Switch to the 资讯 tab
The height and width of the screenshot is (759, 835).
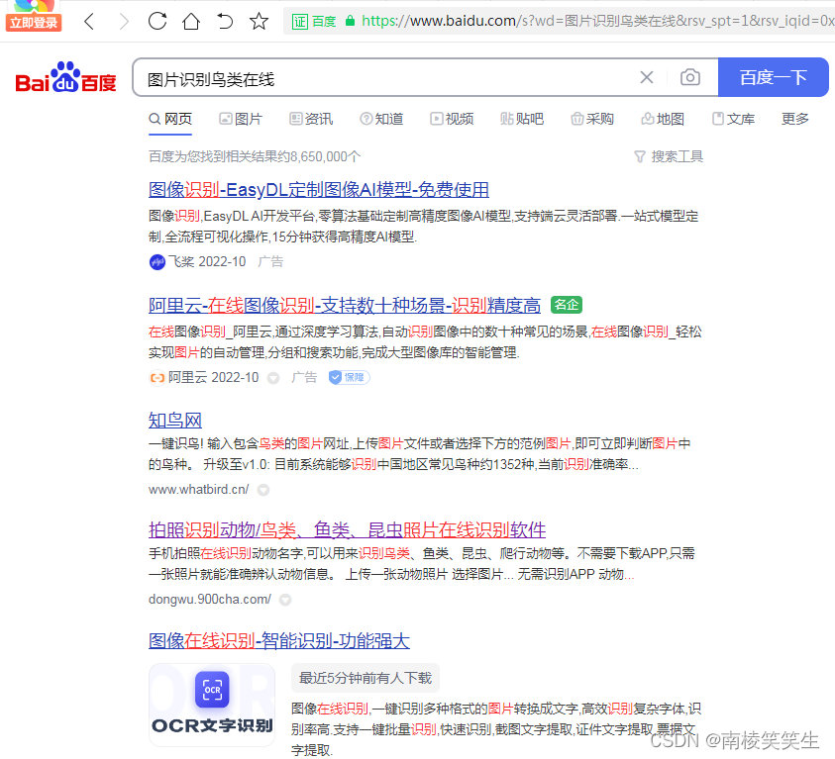311,119
